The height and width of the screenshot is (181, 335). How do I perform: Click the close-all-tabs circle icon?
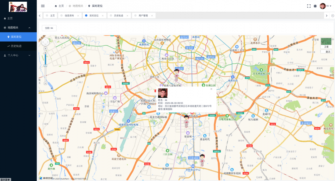coord(333,16)
